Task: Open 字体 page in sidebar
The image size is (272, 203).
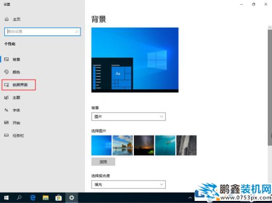Action: (16, 110)
